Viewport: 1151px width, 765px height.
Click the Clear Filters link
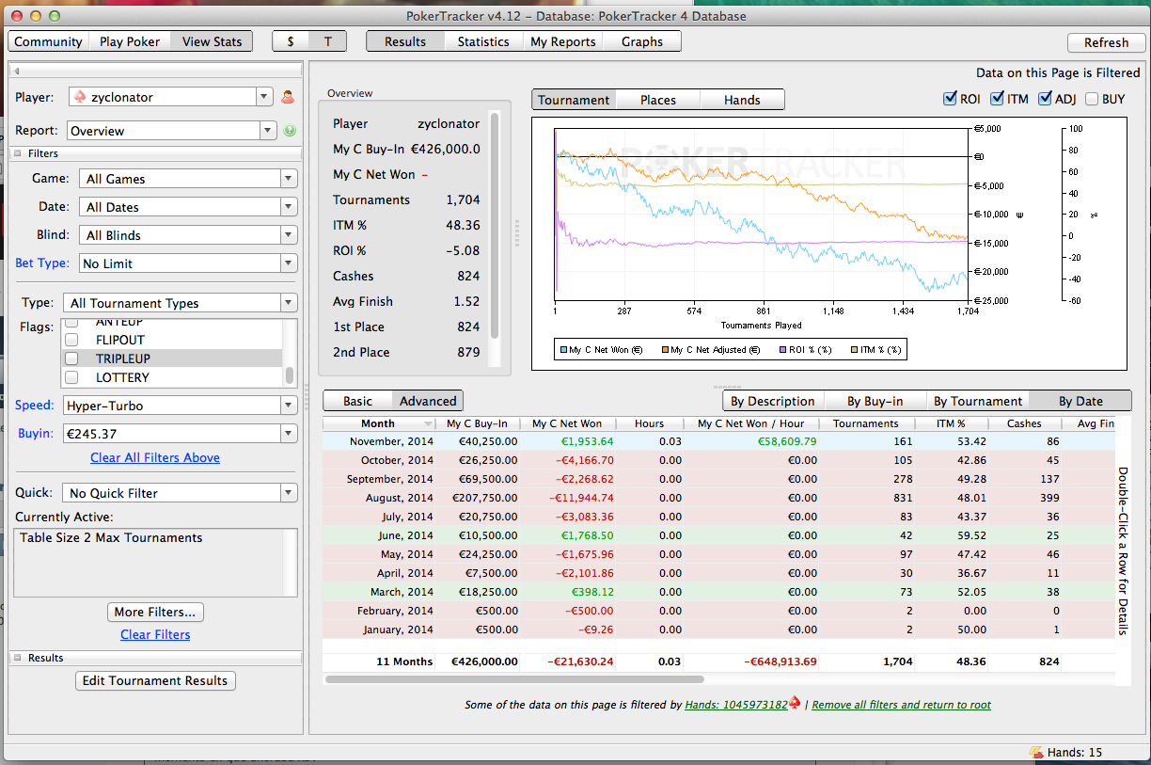click(155, 634)
